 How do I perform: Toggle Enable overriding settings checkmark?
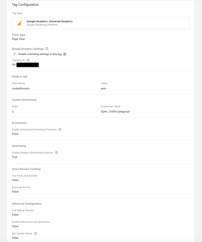coord(15,54)
